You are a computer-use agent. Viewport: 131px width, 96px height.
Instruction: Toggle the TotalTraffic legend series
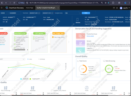pyautogui.click(x=25, y=79)
